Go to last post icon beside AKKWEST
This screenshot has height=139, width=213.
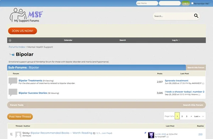203,83
